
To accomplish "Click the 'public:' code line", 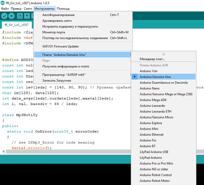I will tap(10, 126).
